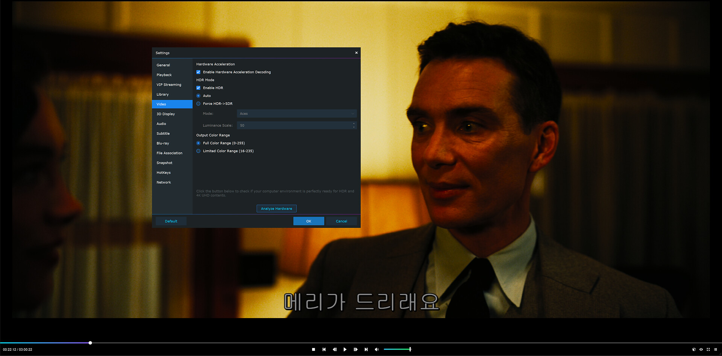Stop playback with the stop button
The height and width of the screenshot is (356, 722).
click(x=313, y=349)
